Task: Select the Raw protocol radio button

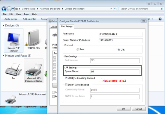Action: point(78,49)
